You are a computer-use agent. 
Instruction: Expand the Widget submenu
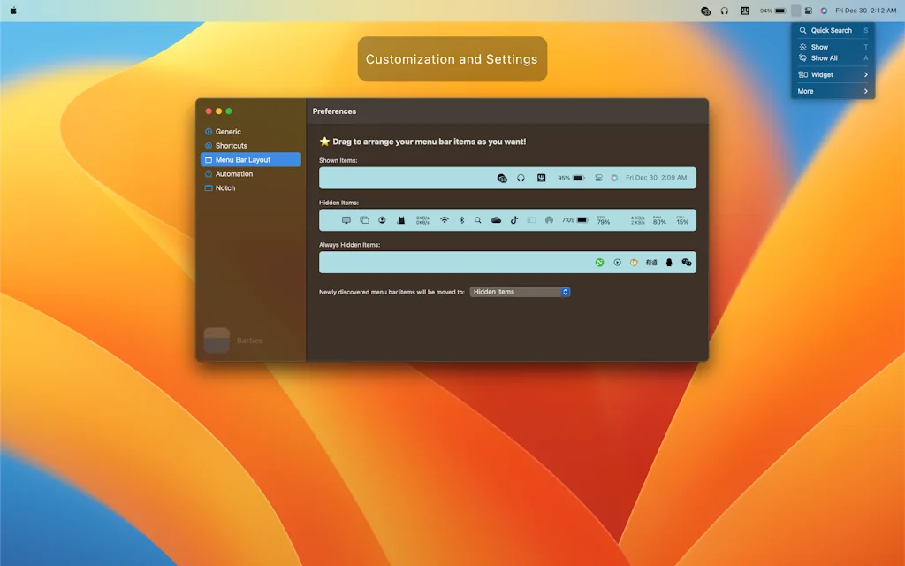tap(831, 74)
